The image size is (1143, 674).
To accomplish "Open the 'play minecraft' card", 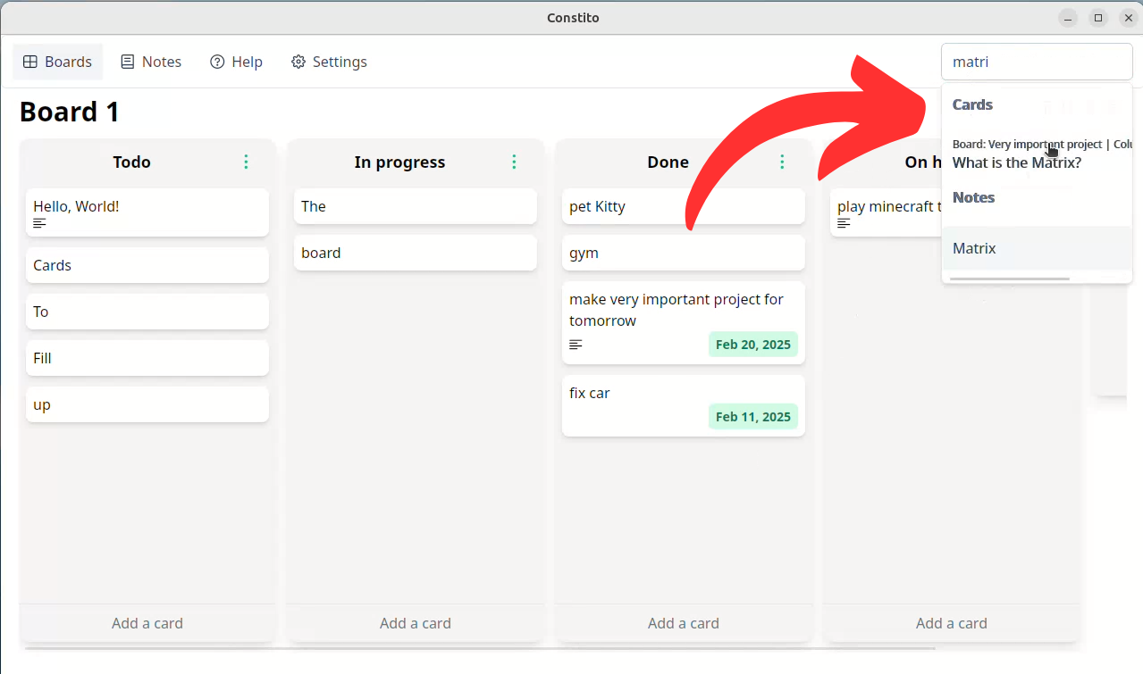I will coord(886,212).
